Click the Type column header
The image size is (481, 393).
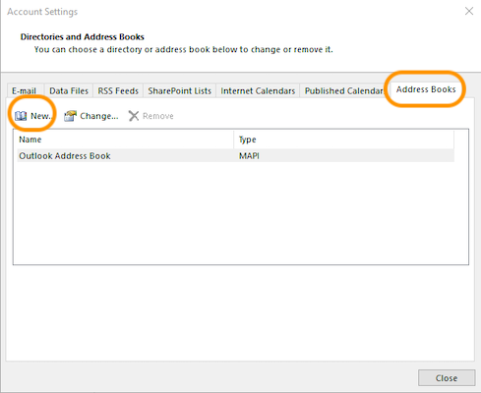point(344,140)
